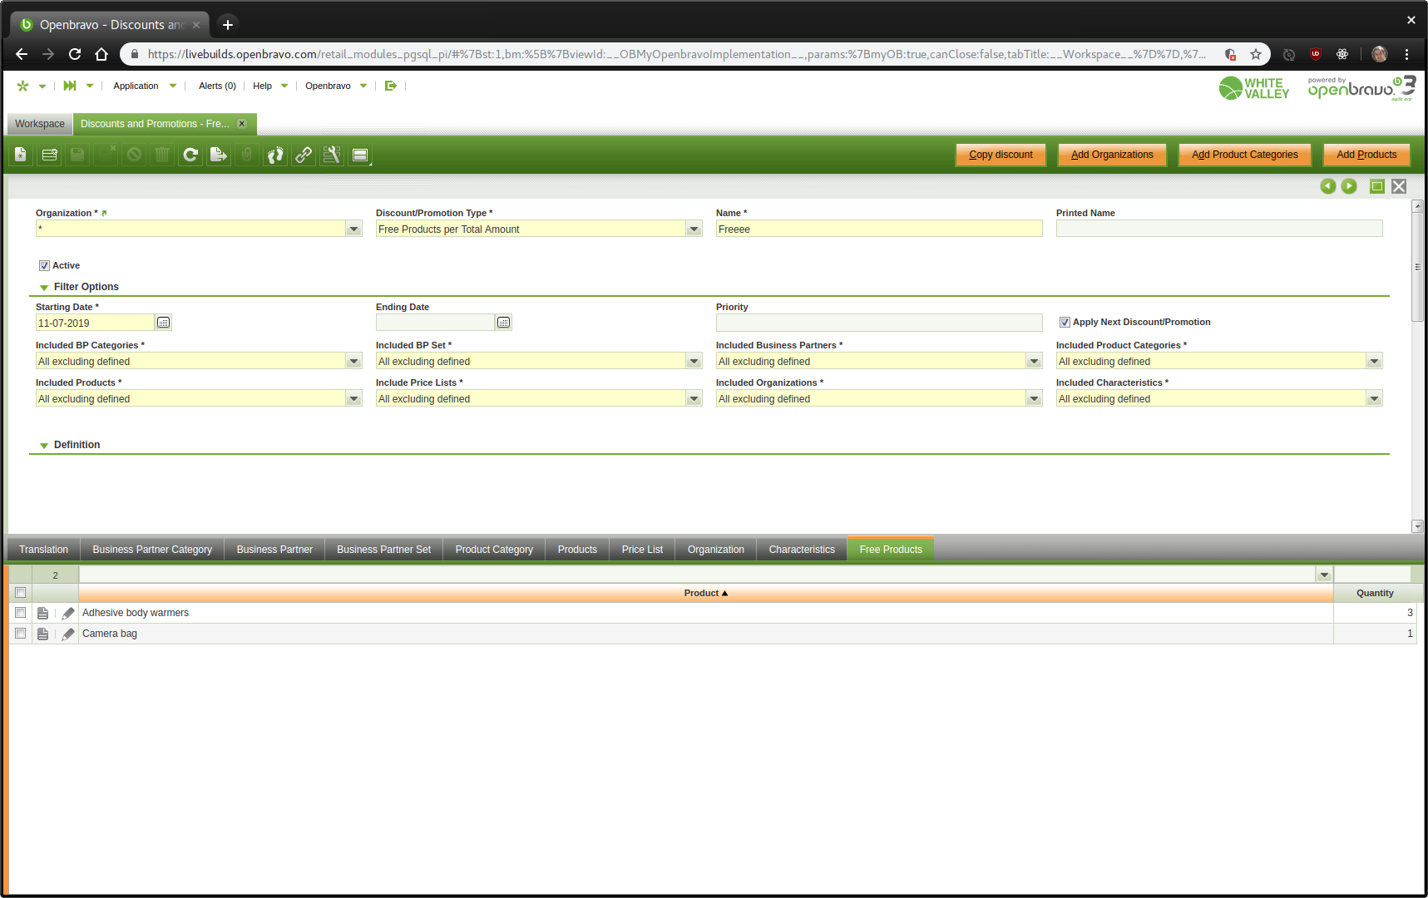Tick the checkbox for Adhesive body warmers row
This screenshot has width=1428, height=898.
click(x=21, y=613)
